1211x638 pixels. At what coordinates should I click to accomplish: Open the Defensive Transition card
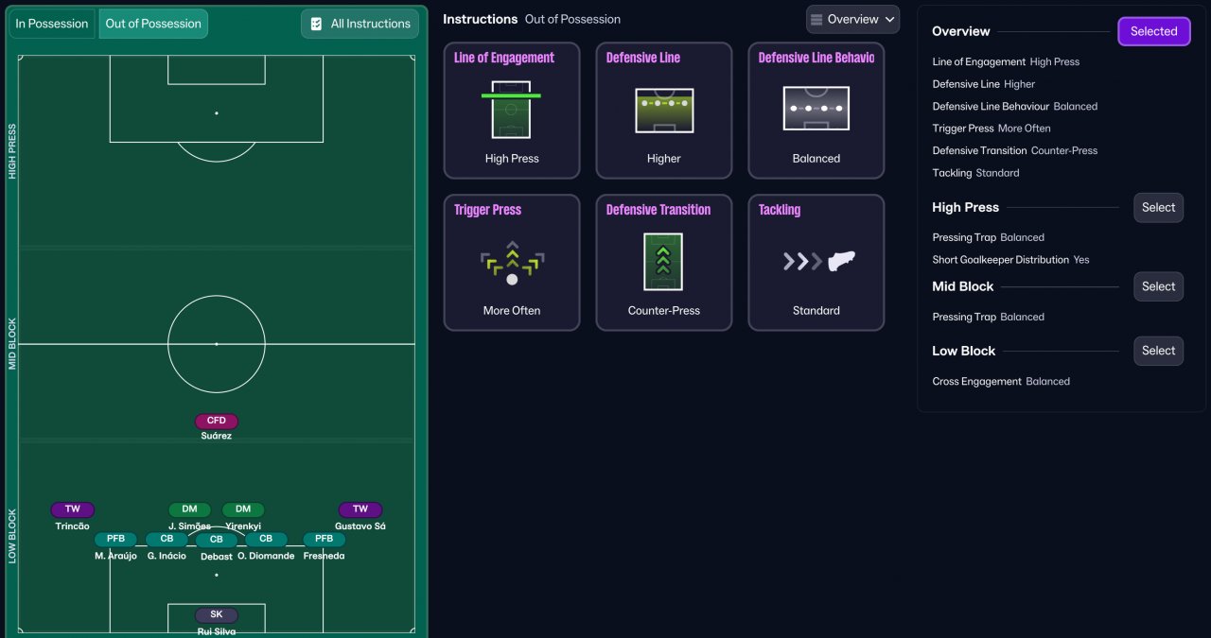664,263
